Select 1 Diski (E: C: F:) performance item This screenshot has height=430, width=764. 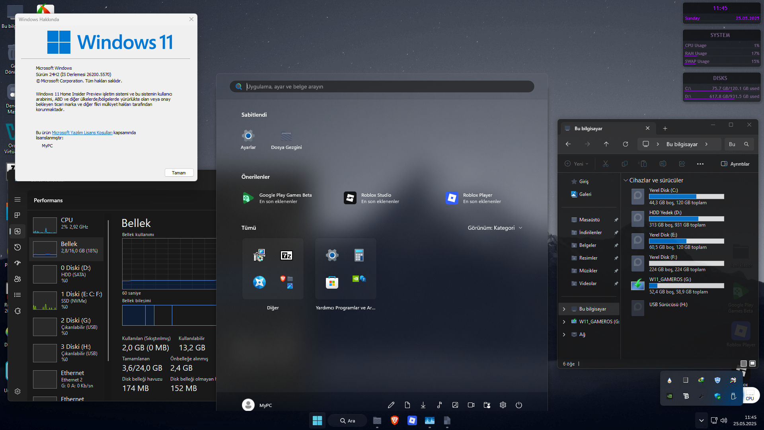pos(66,300)
